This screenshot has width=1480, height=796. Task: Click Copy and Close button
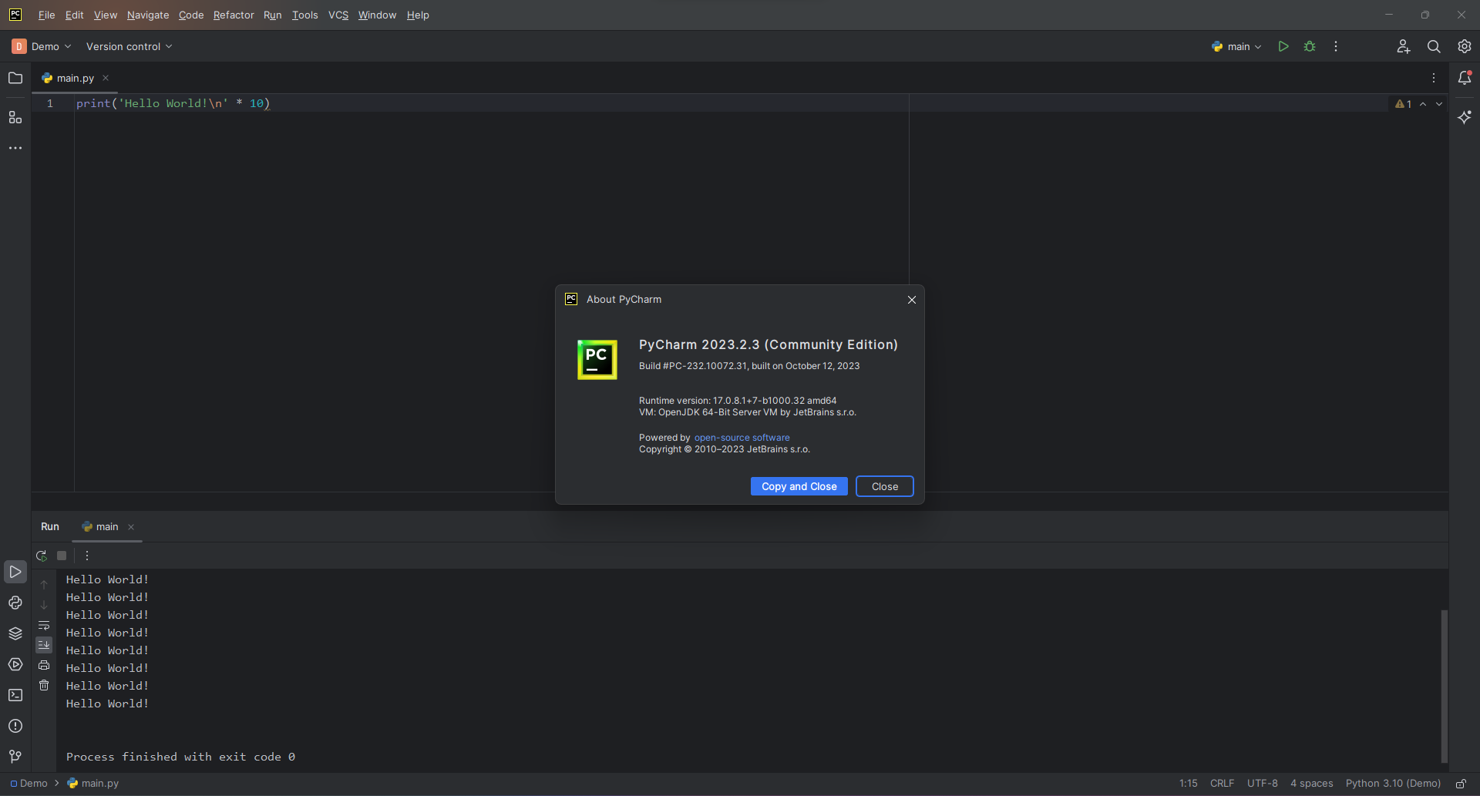pos(799,486)
